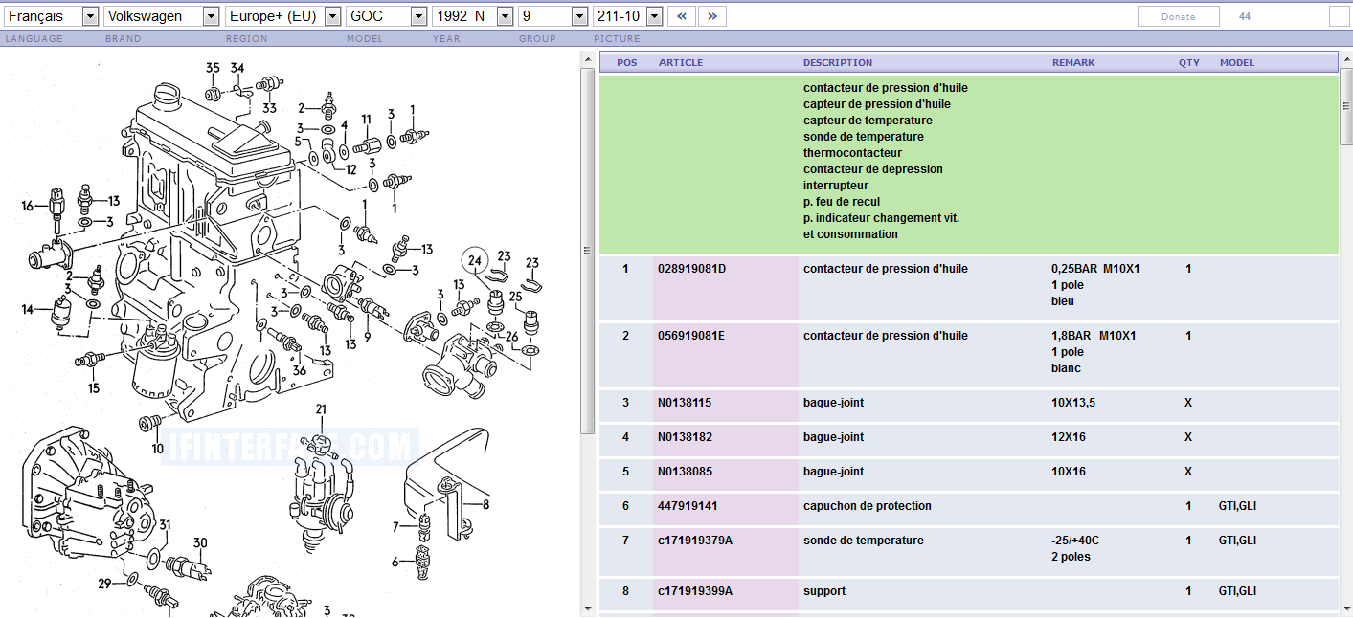Click 'support' description in row 8
This screenshot has height=618, width=1353.
(x=824, y=591)
